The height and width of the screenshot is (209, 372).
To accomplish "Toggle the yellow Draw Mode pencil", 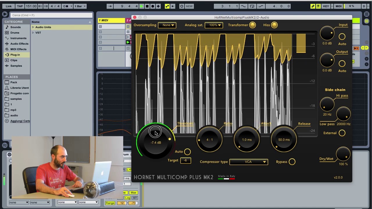I will click(313, 6).
